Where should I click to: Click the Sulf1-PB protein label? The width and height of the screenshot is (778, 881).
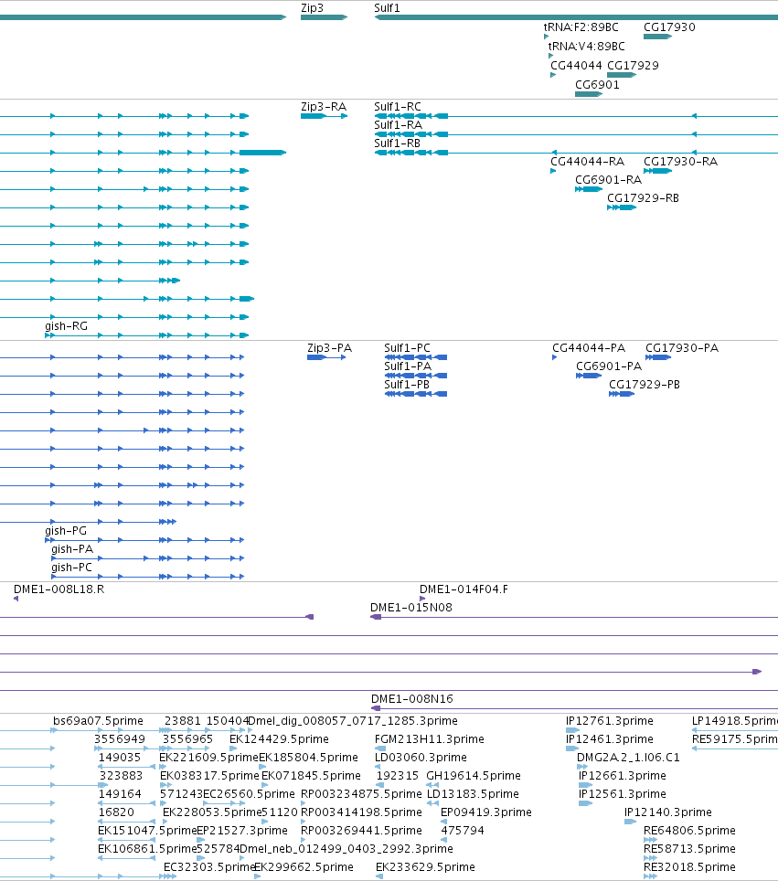click(407, 385)
